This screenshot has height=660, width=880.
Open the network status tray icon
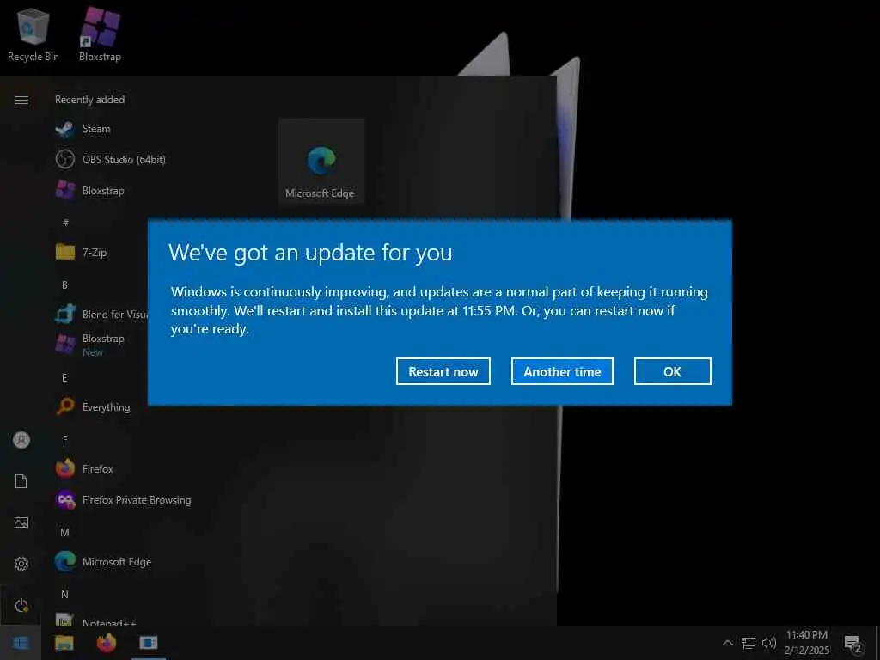749,643
